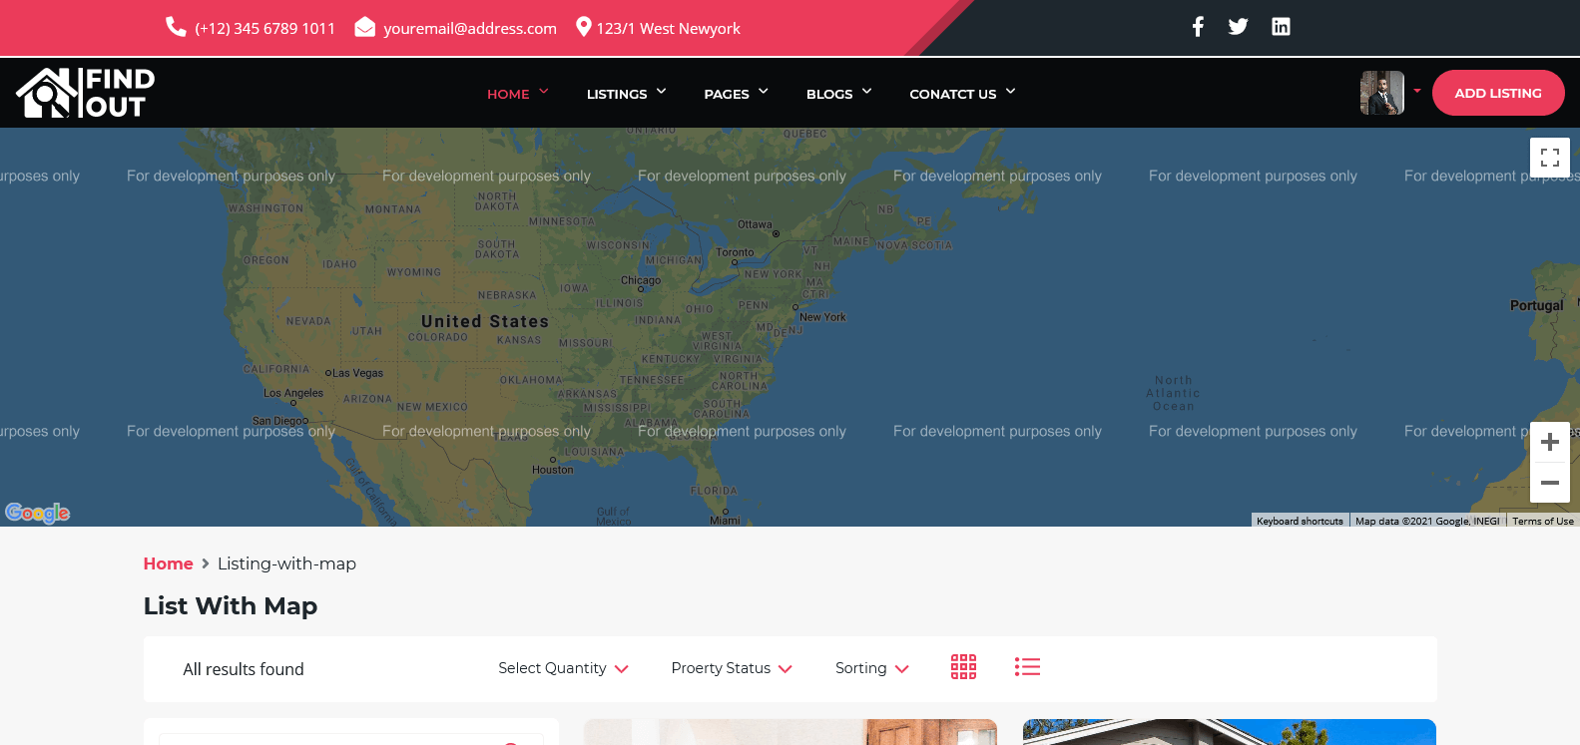
Task: Click the All results found text
Action: [244, 669]
